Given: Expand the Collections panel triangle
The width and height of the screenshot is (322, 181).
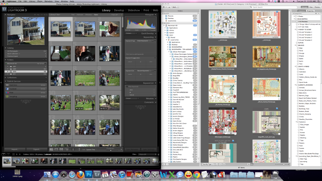Looking at the screenshot, I should tap(6, 78).
